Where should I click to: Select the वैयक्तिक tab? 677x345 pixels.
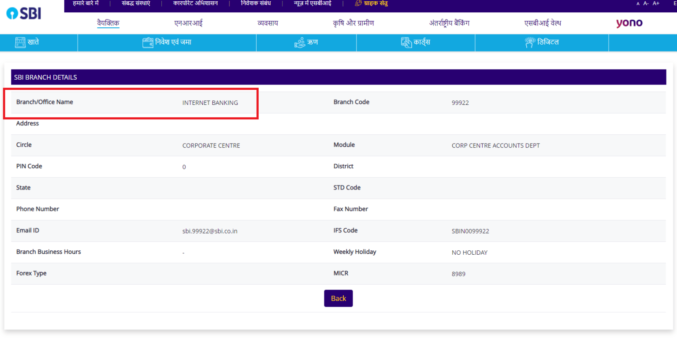coord(108,23)
